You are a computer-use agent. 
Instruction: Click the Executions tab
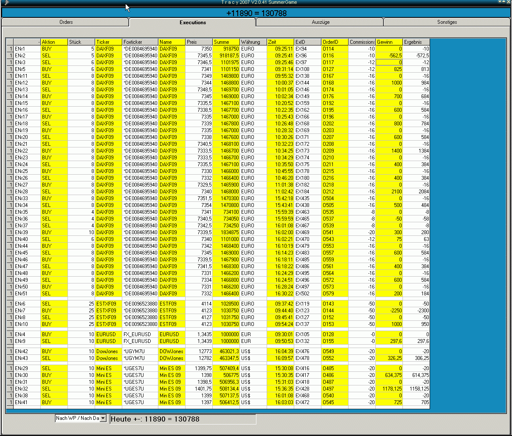click(x=192, y=23)
